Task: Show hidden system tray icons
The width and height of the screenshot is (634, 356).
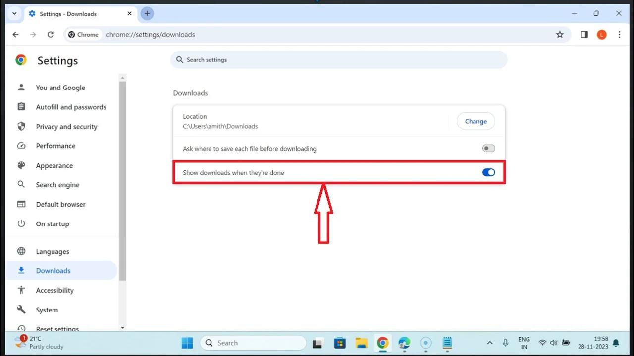Action: tap(490, 343)
